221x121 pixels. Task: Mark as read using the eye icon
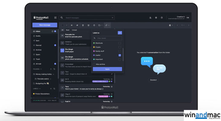point(72,25)
